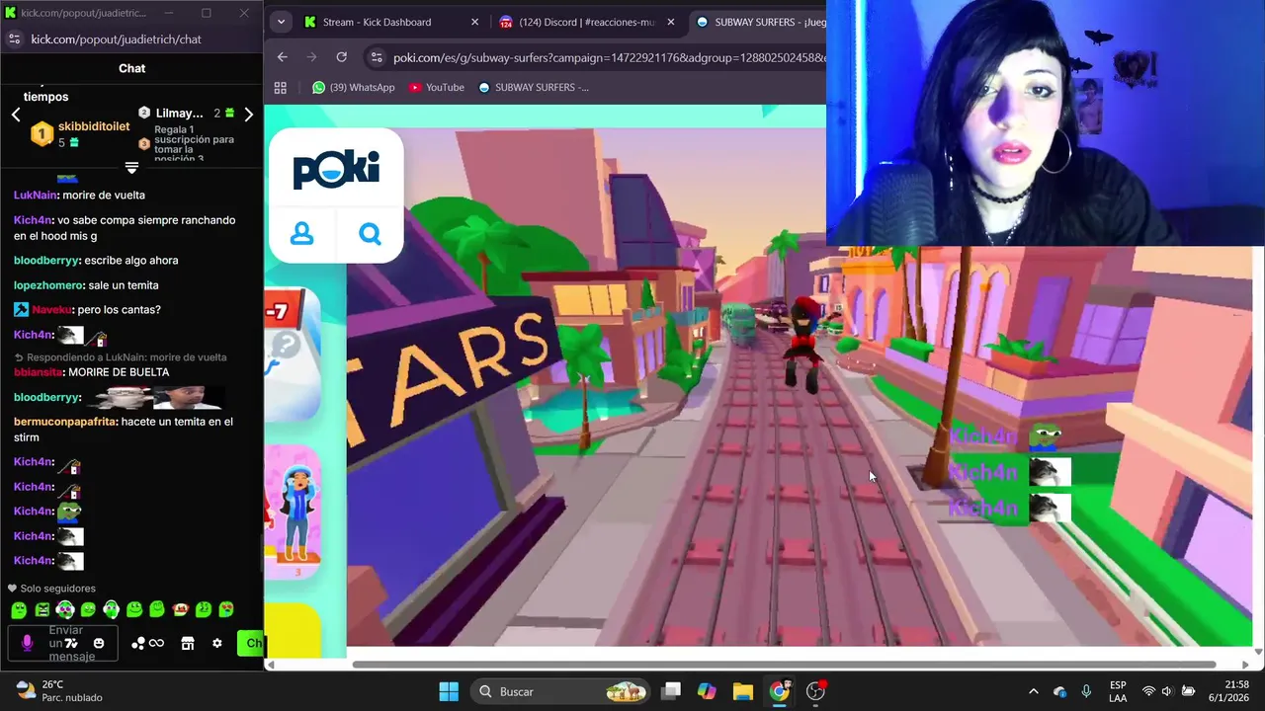Show hidden system tray icons
Image resolution: width=1265 pixels, height=711 pixels.
coord(1034,691)
